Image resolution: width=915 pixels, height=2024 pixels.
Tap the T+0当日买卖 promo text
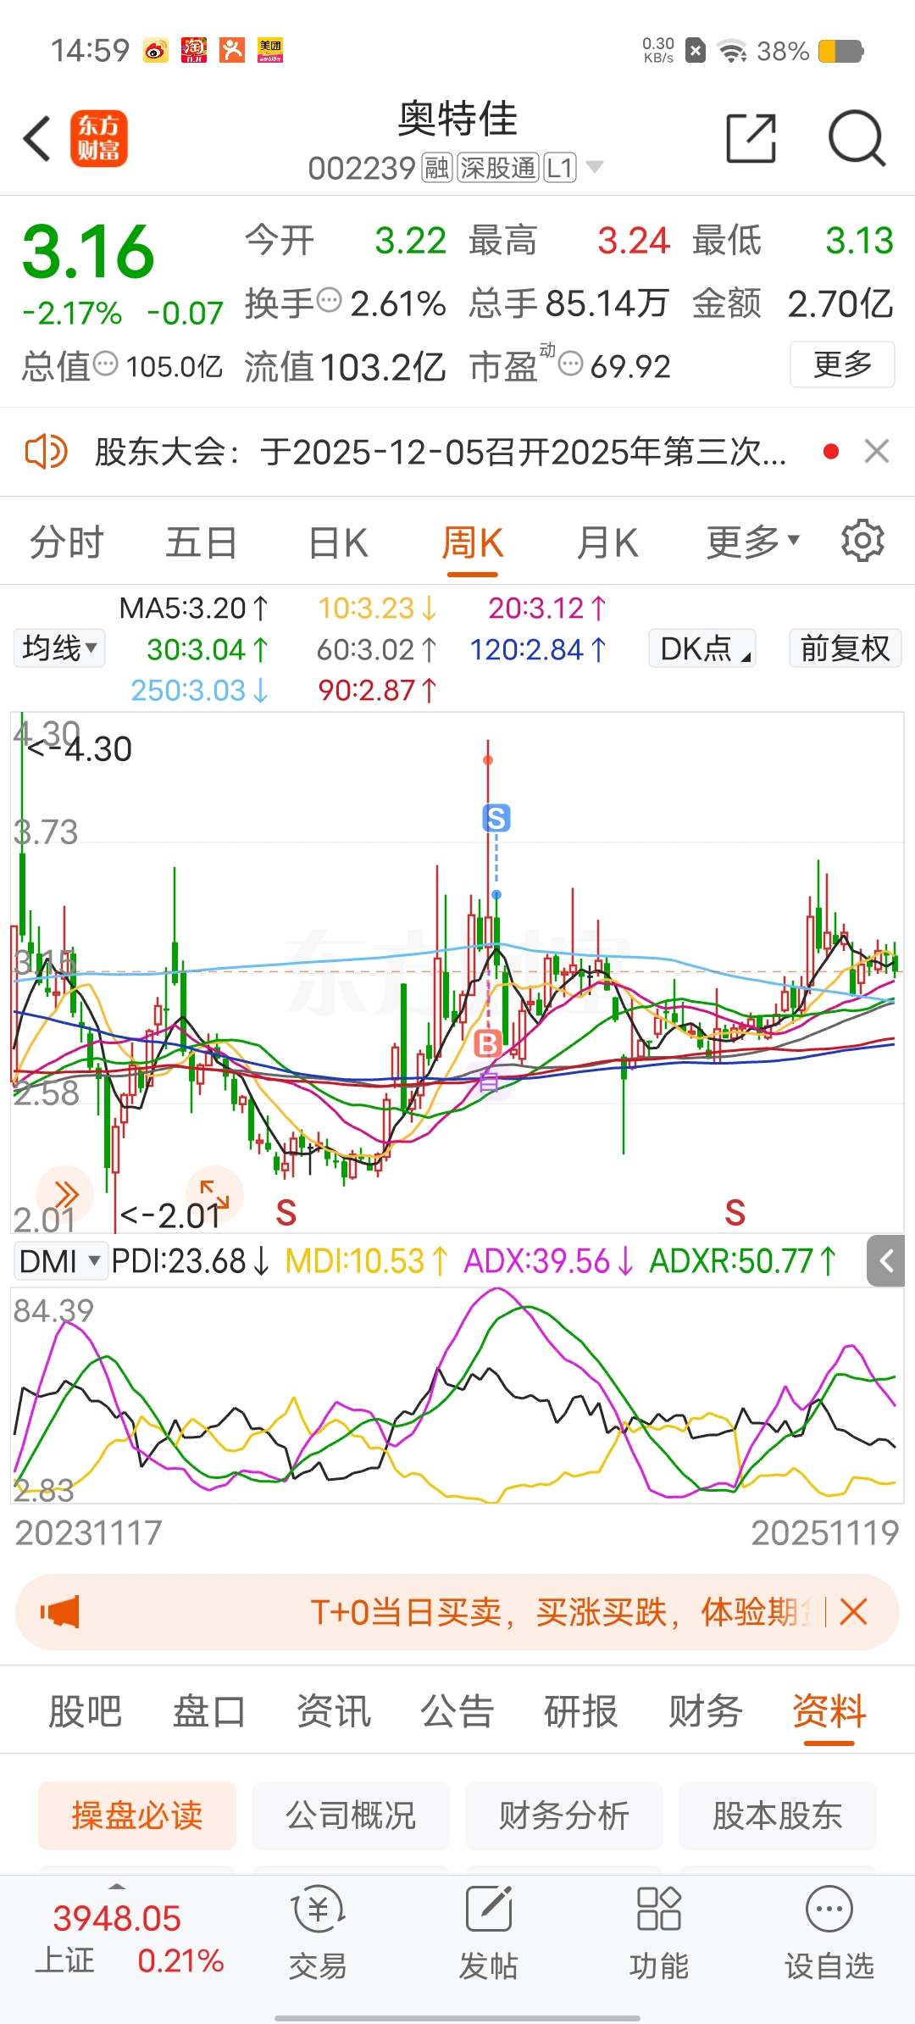coord(559,1611)
